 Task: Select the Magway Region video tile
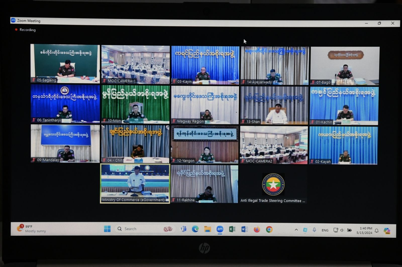(205, 105)
